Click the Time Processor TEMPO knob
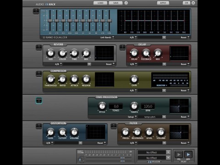 tap(134, 106)
